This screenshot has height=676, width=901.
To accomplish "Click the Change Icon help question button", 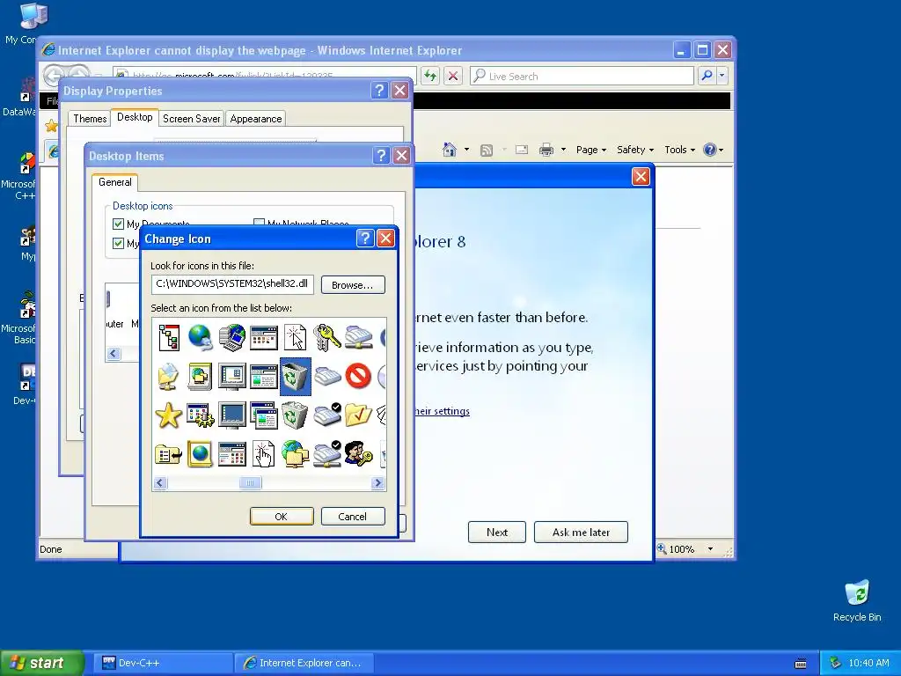I will click(365, 238).
